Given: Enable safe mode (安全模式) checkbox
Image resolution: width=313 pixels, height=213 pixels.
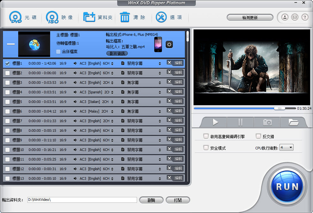Looking at the screenshot, I should click(x=206, y=148).
